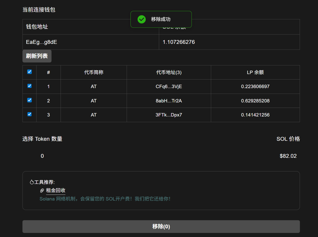The width and height of the screenshot is (318, 237).
Task: Select token address 8abH...Tr2A
Action: pyautogui.click(x=169, y=101)
